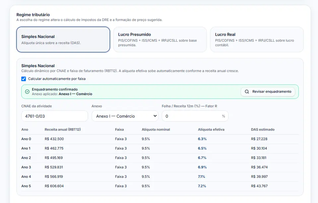The width and height of the screenshot is (318, 203).
Task: Click effective rate 7.2%
Action: (202, 186)
